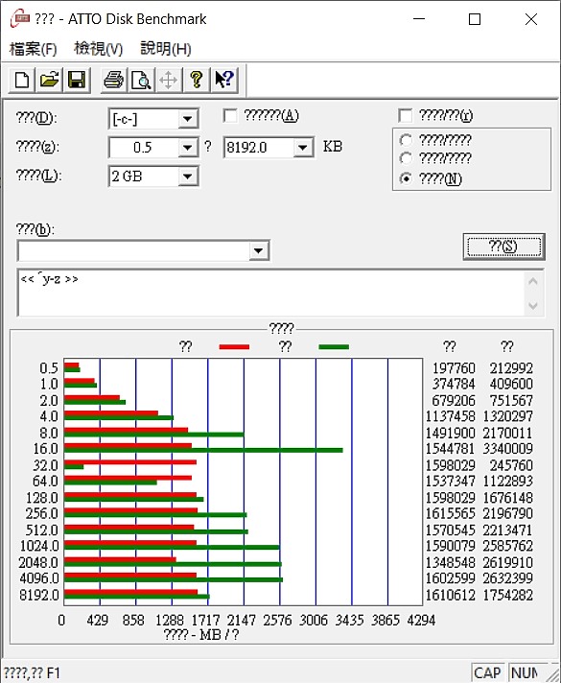Open a saved benchmark file icon
The height and width of the screenshot is (683, 561).
coord(49,81)
